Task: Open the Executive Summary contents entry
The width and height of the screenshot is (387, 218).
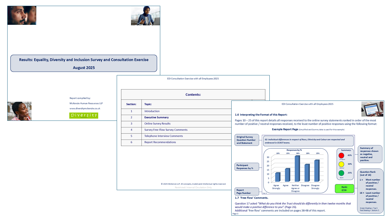Action: pos(156,117)
